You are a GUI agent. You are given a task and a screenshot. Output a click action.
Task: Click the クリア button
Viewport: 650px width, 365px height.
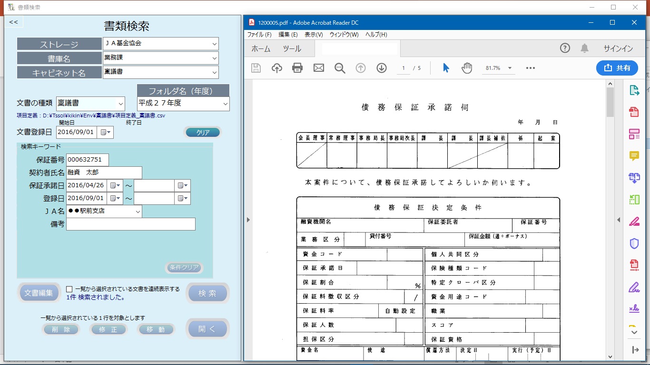tap(203, 133)
